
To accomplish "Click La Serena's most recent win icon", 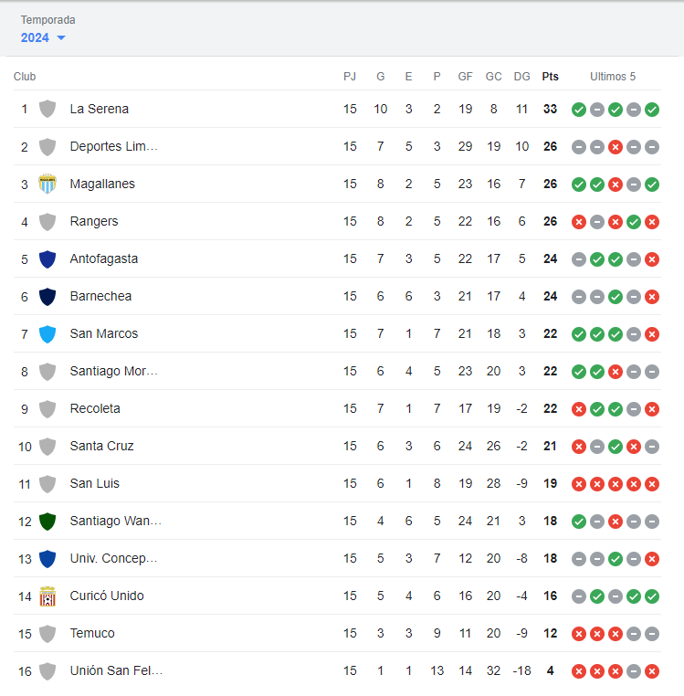I will click(652, 110).
